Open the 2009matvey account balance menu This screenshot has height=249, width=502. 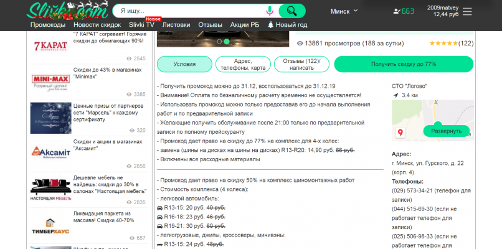point(442,11)
